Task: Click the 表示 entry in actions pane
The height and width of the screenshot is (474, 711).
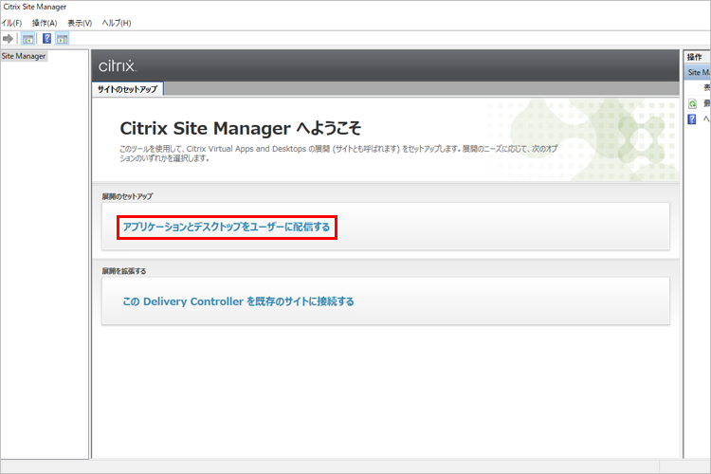Action: pos(706,87)
